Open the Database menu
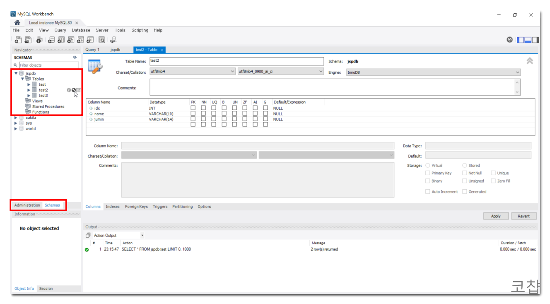 (x=81, y=30)
